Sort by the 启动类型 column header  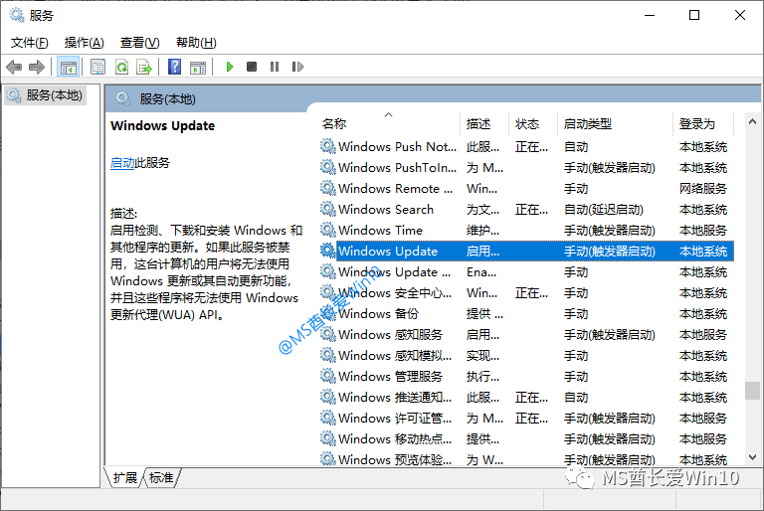click(615, 124)
